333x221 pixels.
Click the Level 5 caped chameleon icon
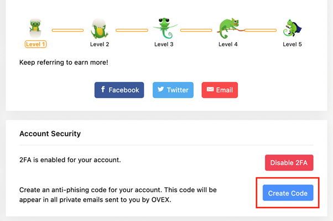click(x=292, y=28)
